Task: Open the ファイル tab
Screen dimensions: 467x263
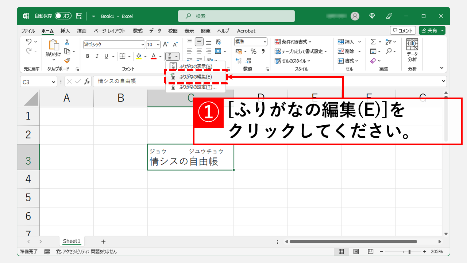Action: 28,31
